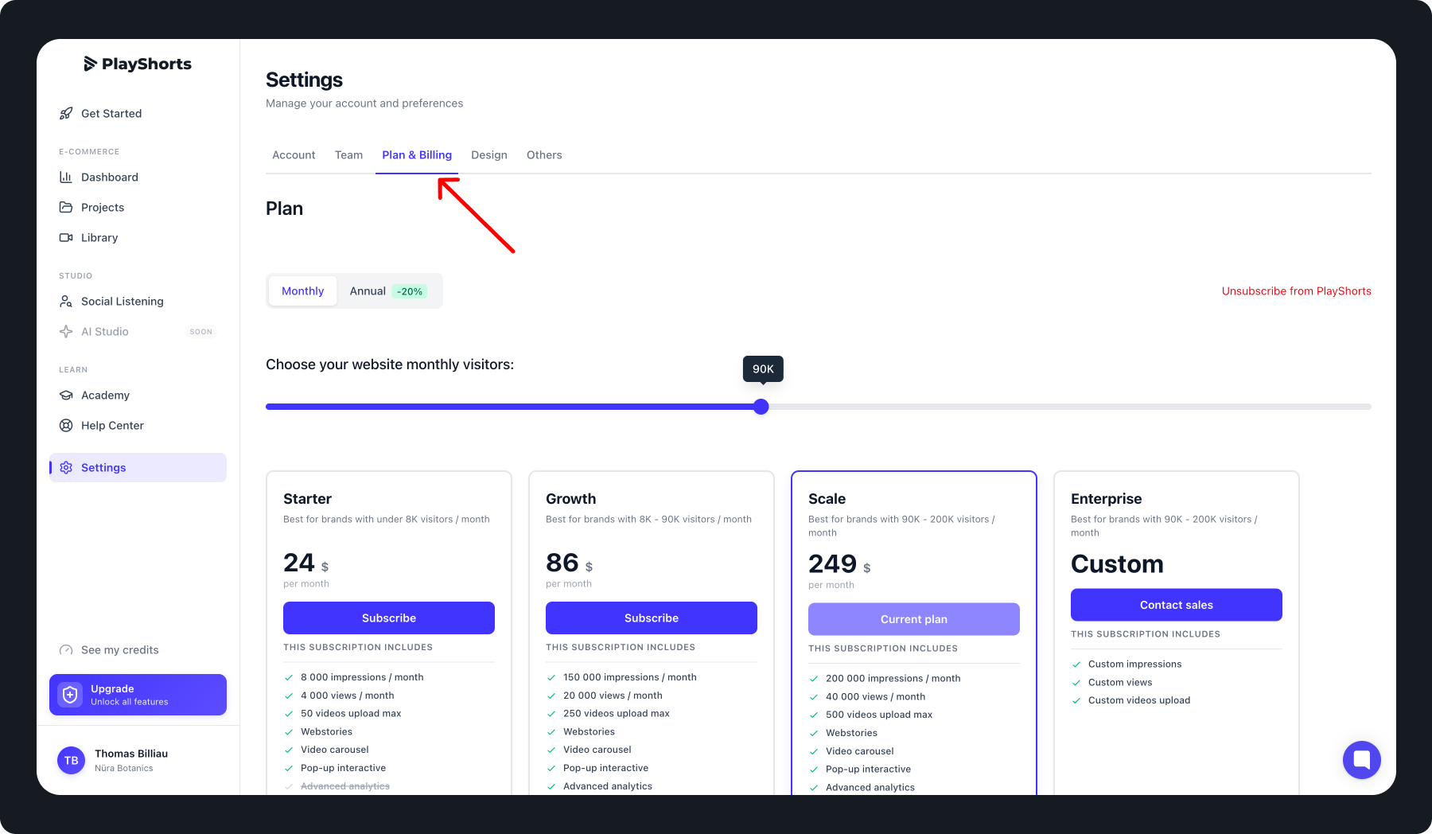Screen dimensions: 1432x834
Task: Click the filled portion of visitors slider
Action: [x=509, y=407]
